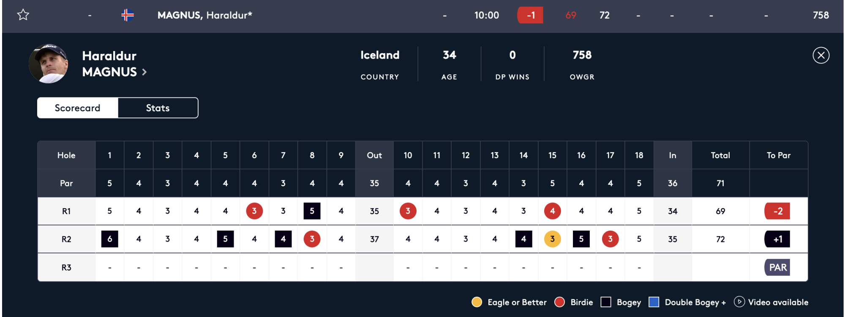Viewport: 845px width, 317px height.
Task: Click the R2 +1 to-par badge
Action: 777,239
